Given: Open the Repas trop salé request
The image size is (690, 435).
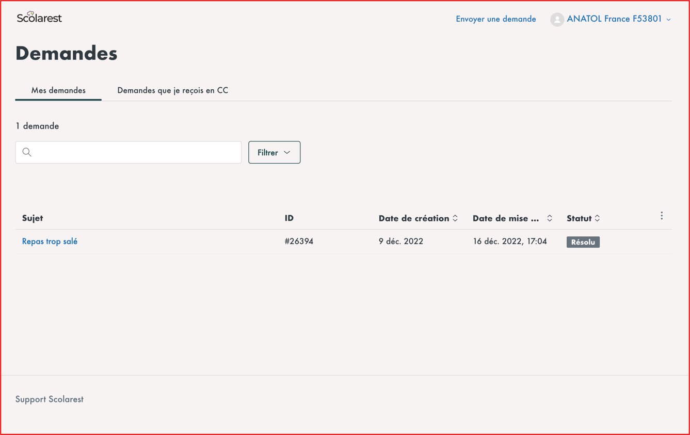Looking at the screenshot, I should coord(50,241).
